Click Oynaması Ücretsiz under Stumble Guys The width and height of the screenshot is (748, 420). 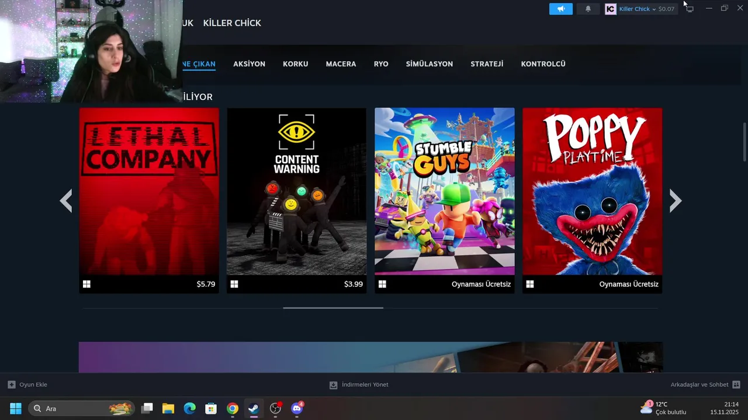tap(481, 284)
